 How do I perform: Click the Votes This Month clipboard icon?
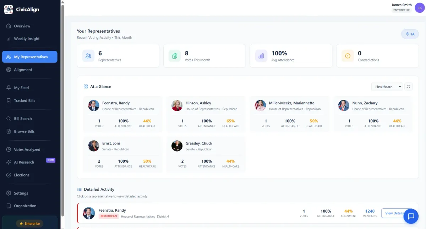click(x=175, y=56)
